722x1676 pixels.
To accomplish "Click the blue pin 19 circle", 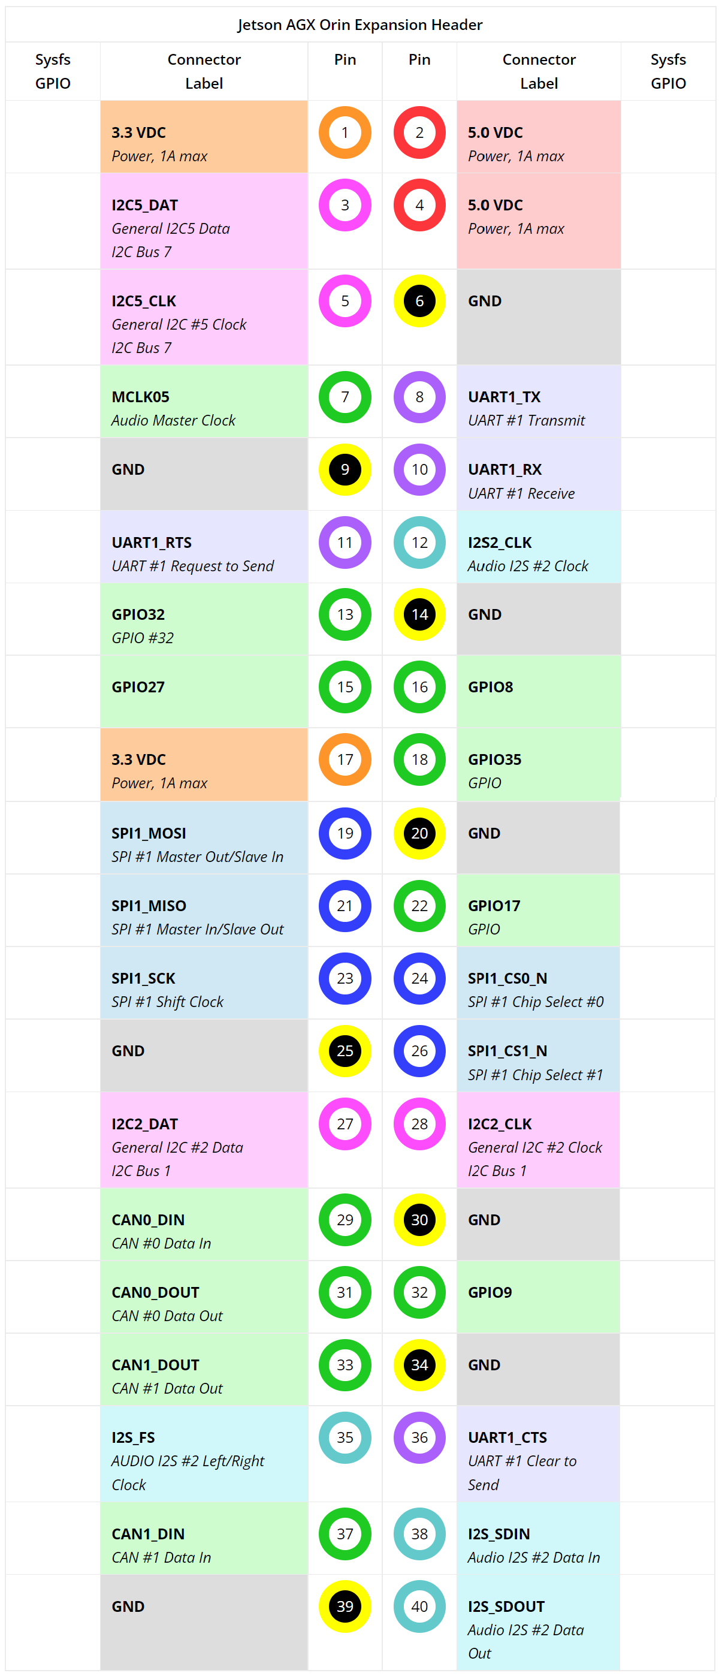I will (x=345, y=833).
